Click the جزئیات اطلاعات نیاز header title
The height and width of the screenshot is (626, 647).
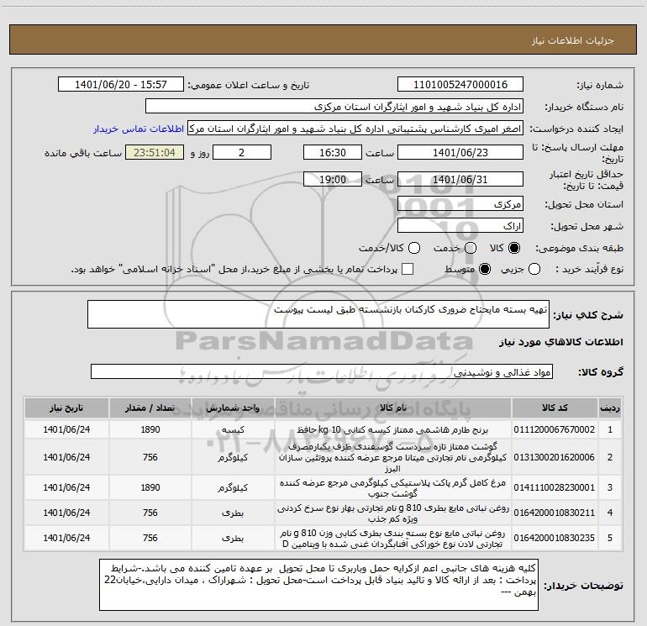tap(573, 40)
